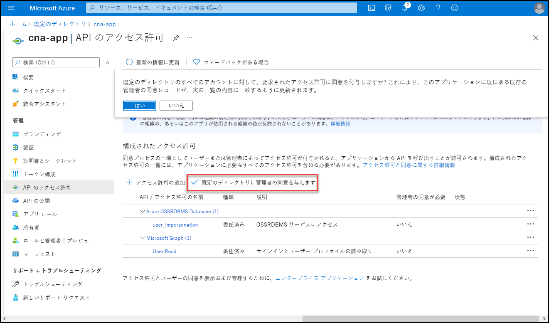This screenshot has height=323, width=549.
Task: Pin the cna-app blade
Action: [176, 38]
